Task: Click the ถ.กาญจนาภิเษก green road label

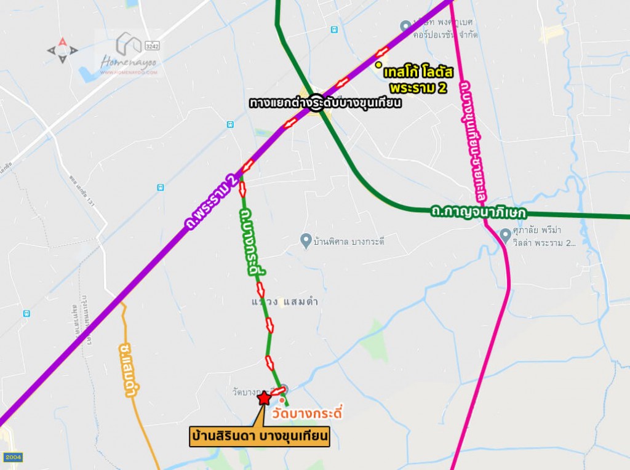Action: (x=478, y=211)
